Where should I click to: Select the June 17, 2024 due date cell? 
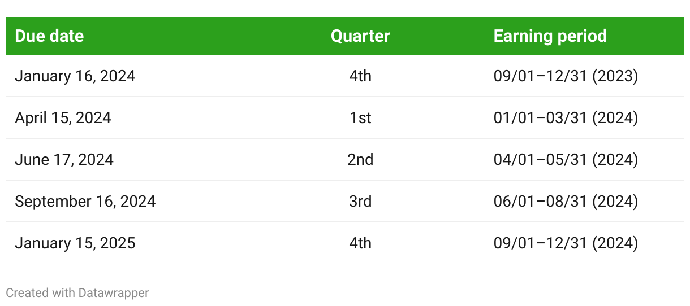coord(64,159)
